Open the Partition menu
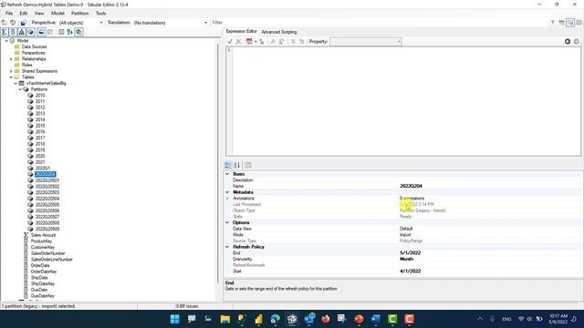This screenshot has height=328, width=584. point(79,13)
